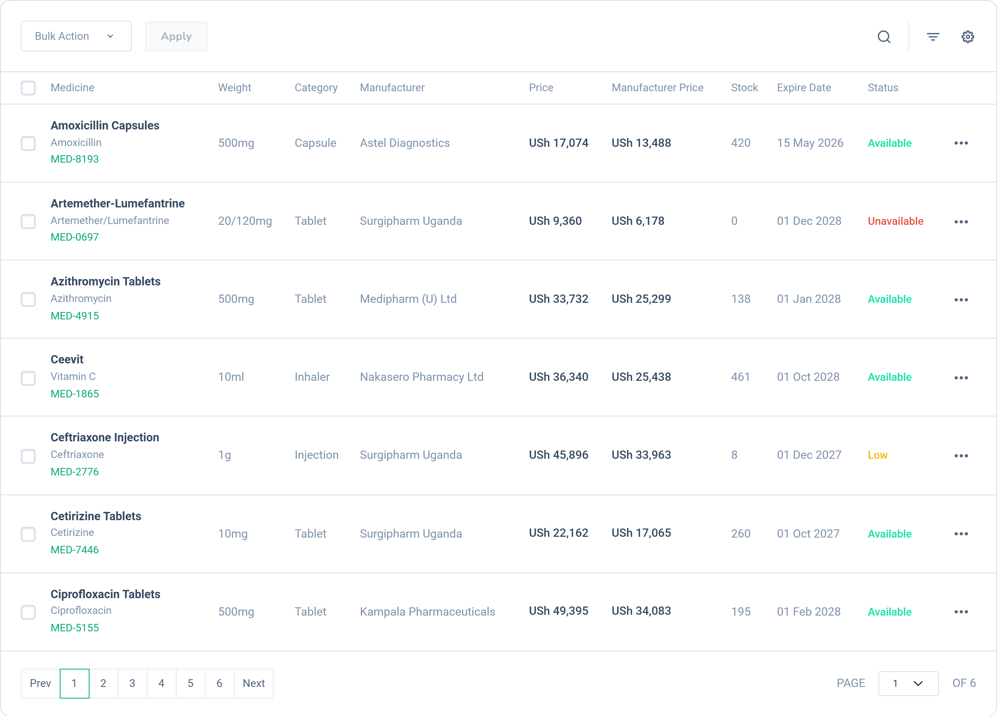Click the Low status label
997x716 pixels.
click(878, 455)
